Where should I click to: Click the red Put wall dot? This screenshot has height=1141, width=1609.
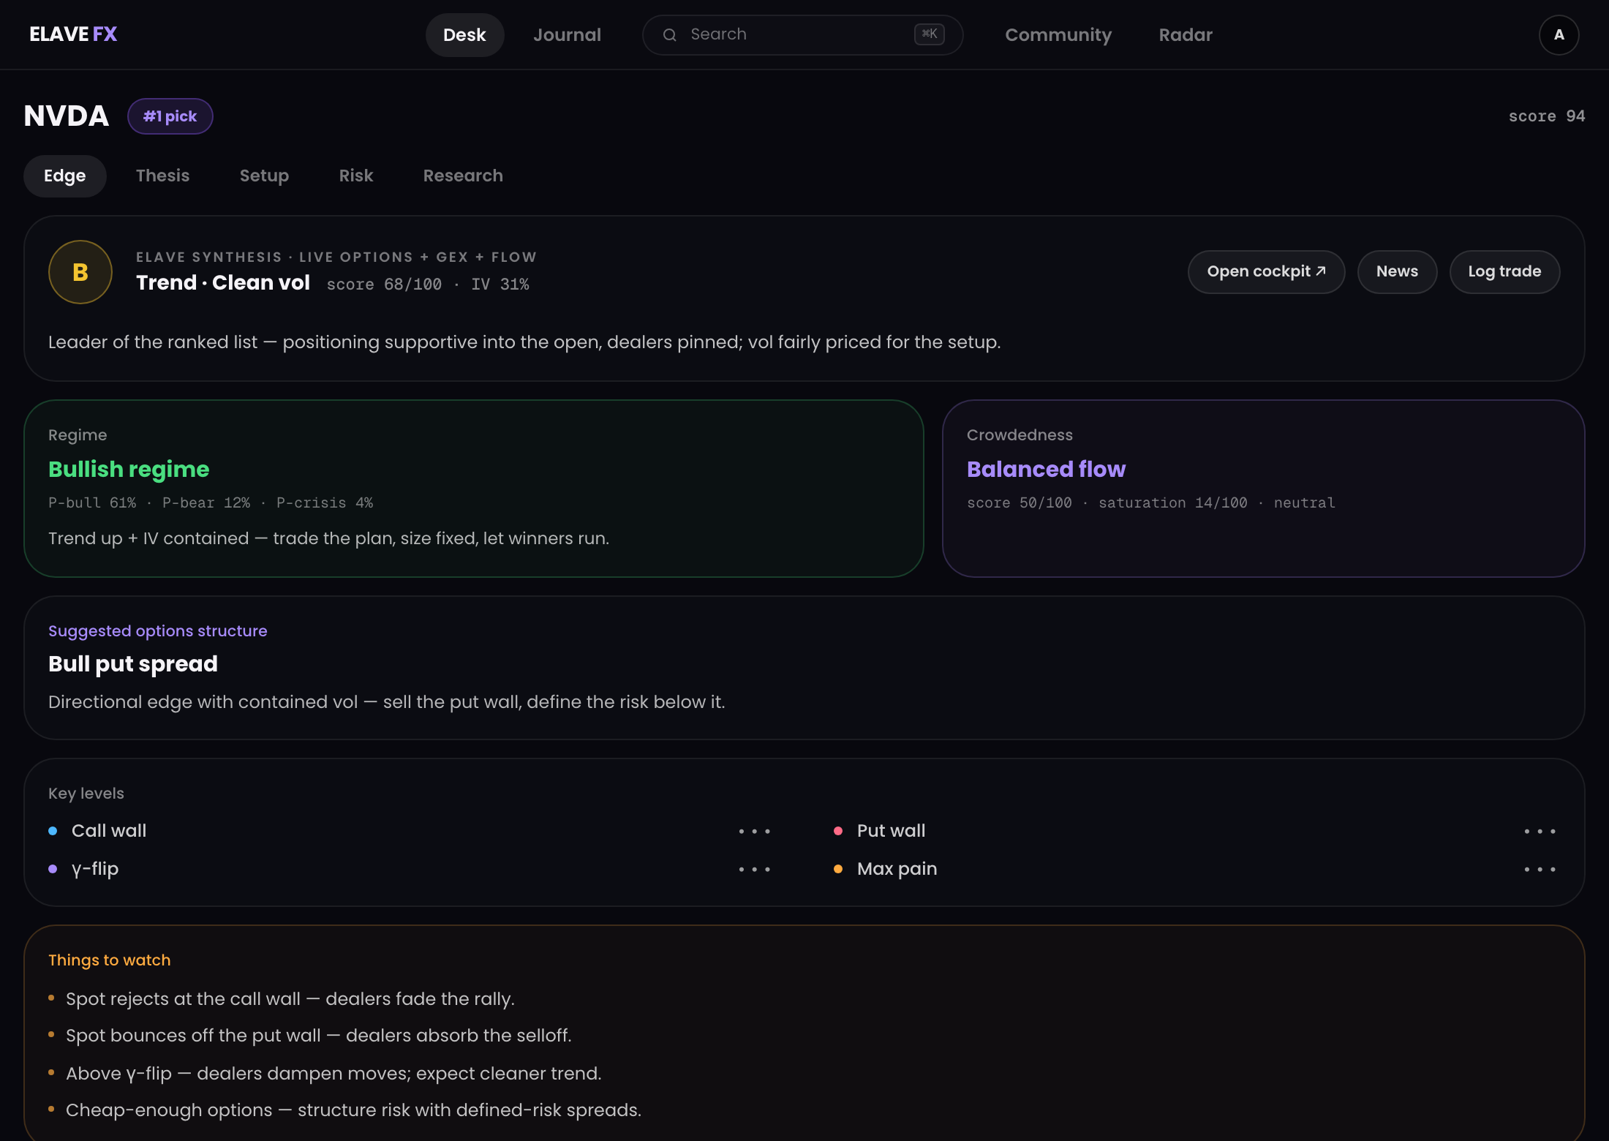(838, 831)
